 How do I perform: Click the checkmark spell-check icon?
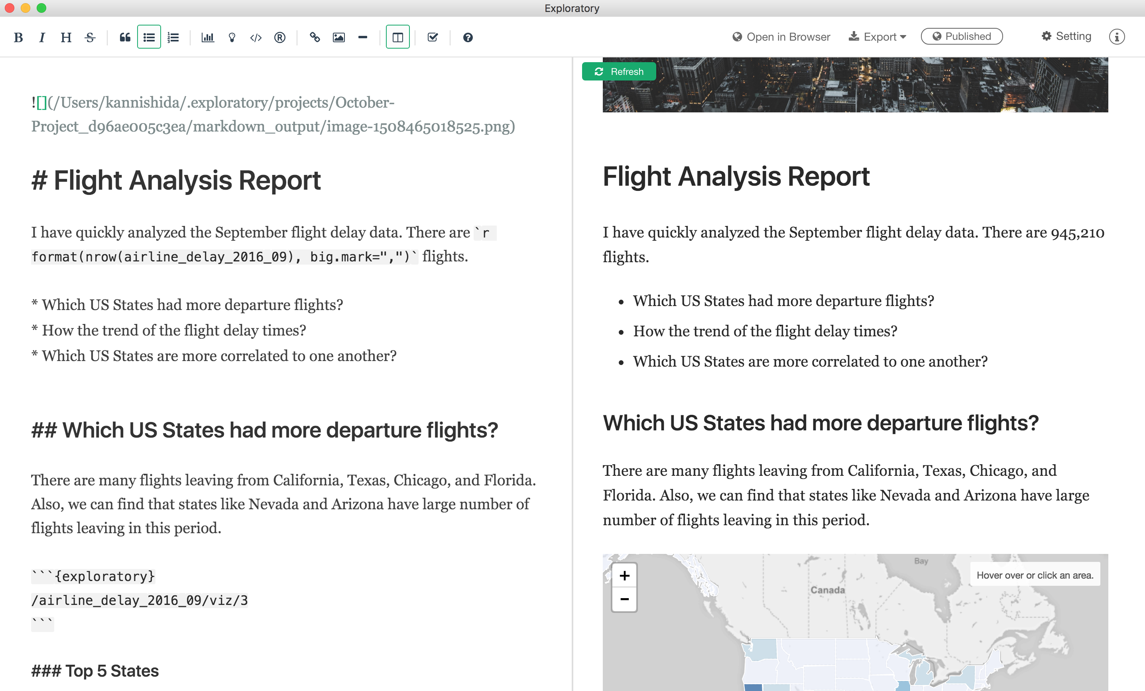[433, 37]
